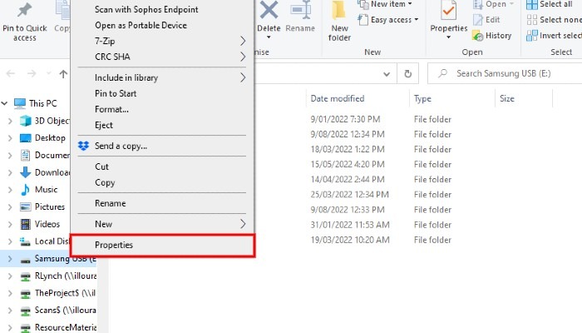Open the Include in library submenu
The width and height of the screenshot is (582, 333).
coord(162,77)
